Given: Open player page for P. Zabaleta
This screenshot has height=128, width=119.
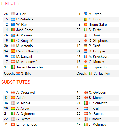Looking at the screenshot, I should pyautogui.click(x=25, y=19).
